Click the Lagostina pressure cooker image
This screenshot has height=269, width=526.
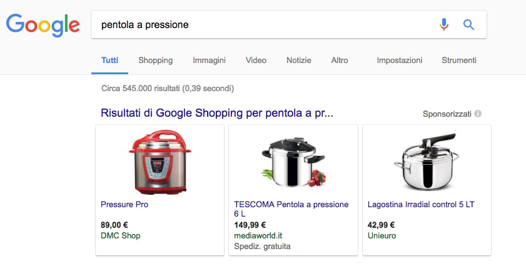click(x=427, y=161)
